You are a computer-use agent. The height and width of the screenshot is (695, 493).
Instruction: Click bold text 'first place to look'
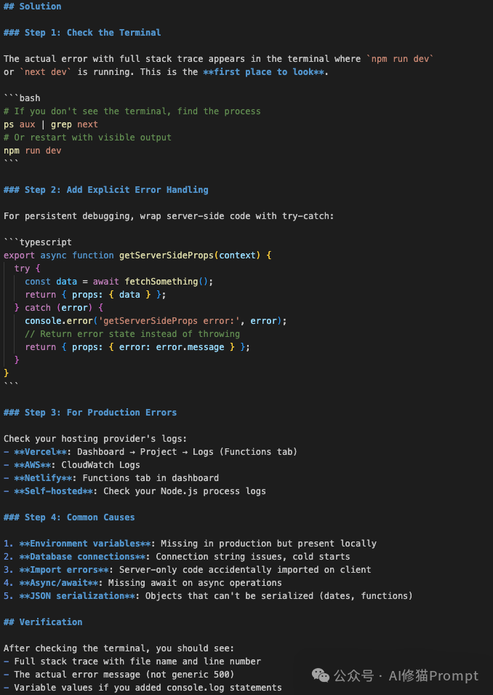263,72
